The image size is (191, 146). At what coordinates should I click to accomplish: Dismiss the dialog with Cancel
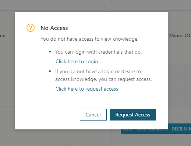(x=93, y=115)
